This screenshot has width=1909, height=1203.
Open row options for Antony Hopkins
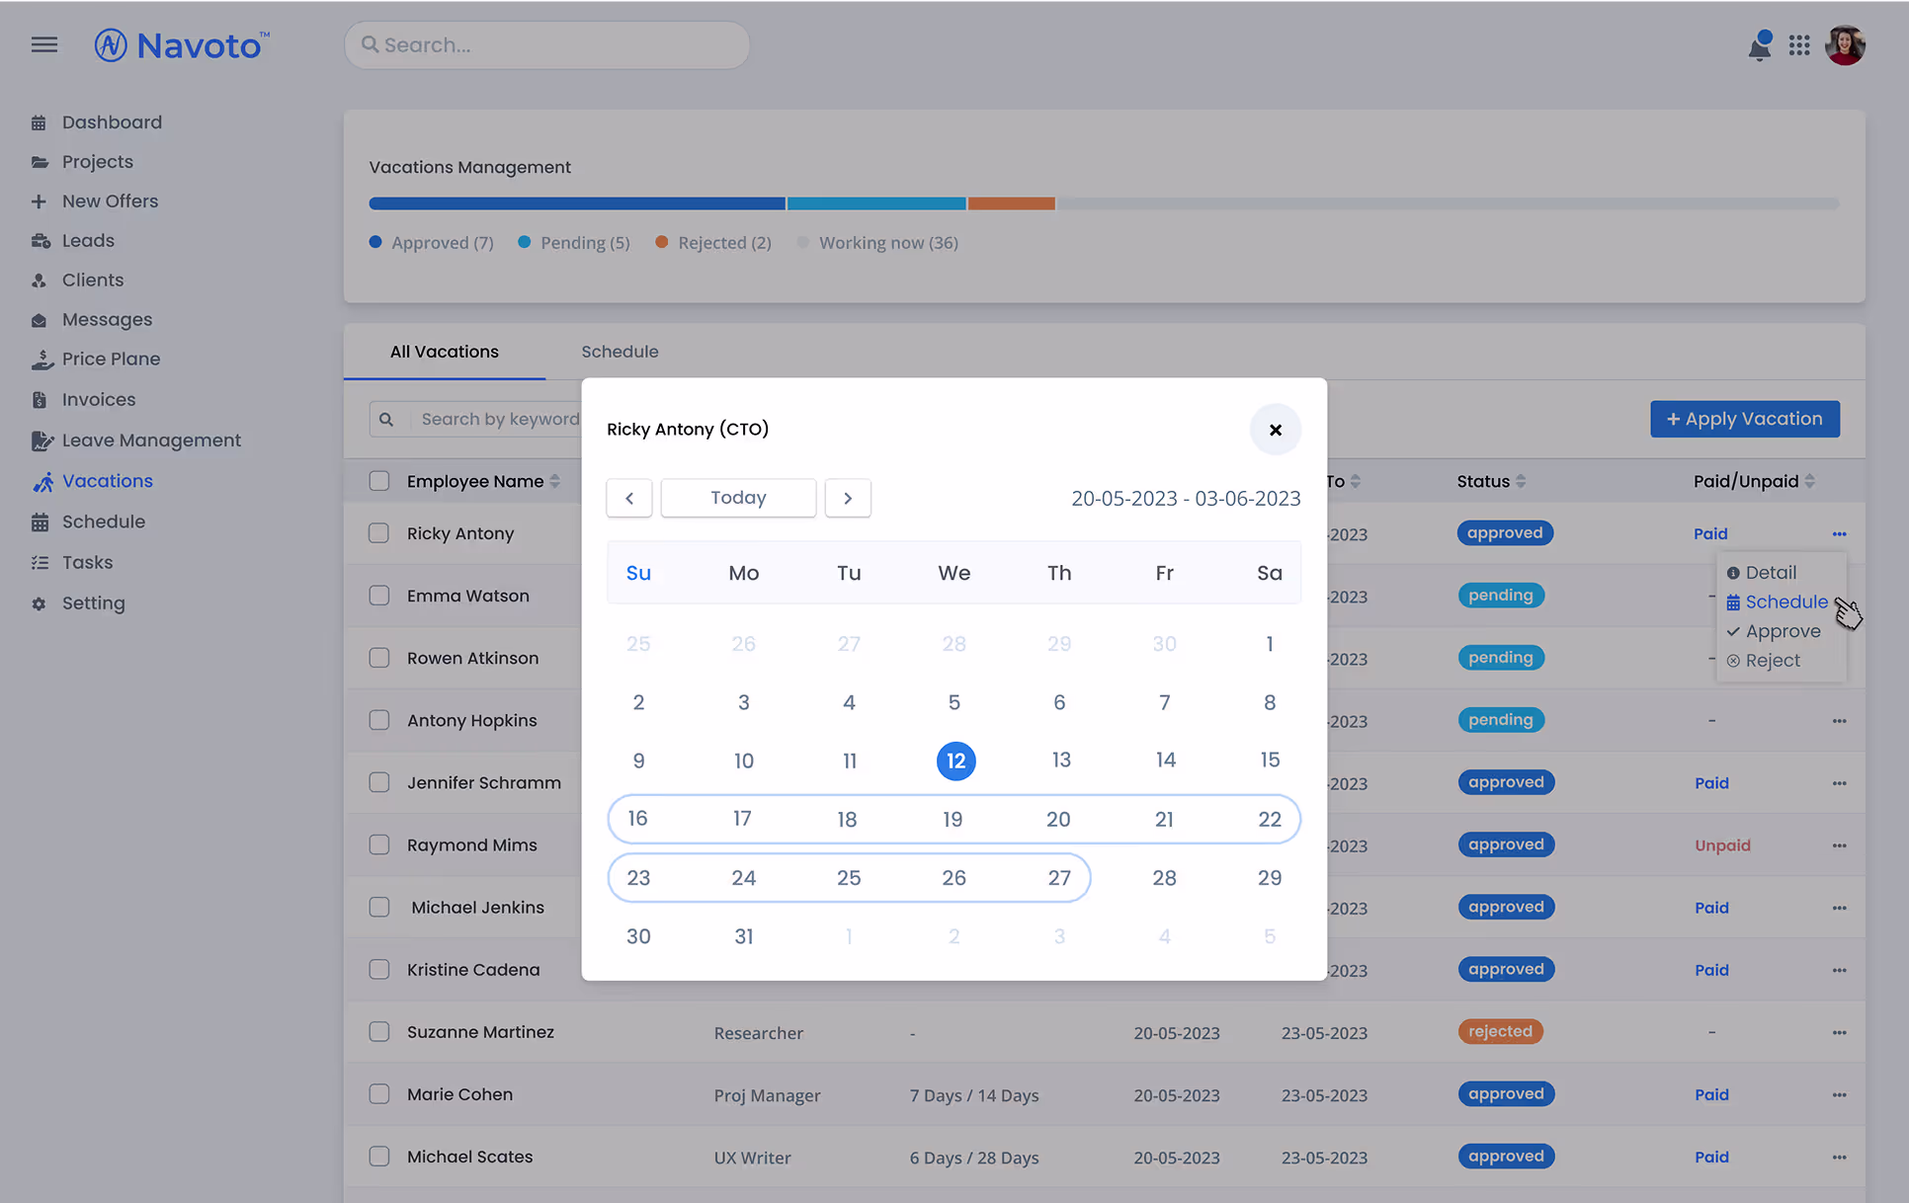(1839, 721)
